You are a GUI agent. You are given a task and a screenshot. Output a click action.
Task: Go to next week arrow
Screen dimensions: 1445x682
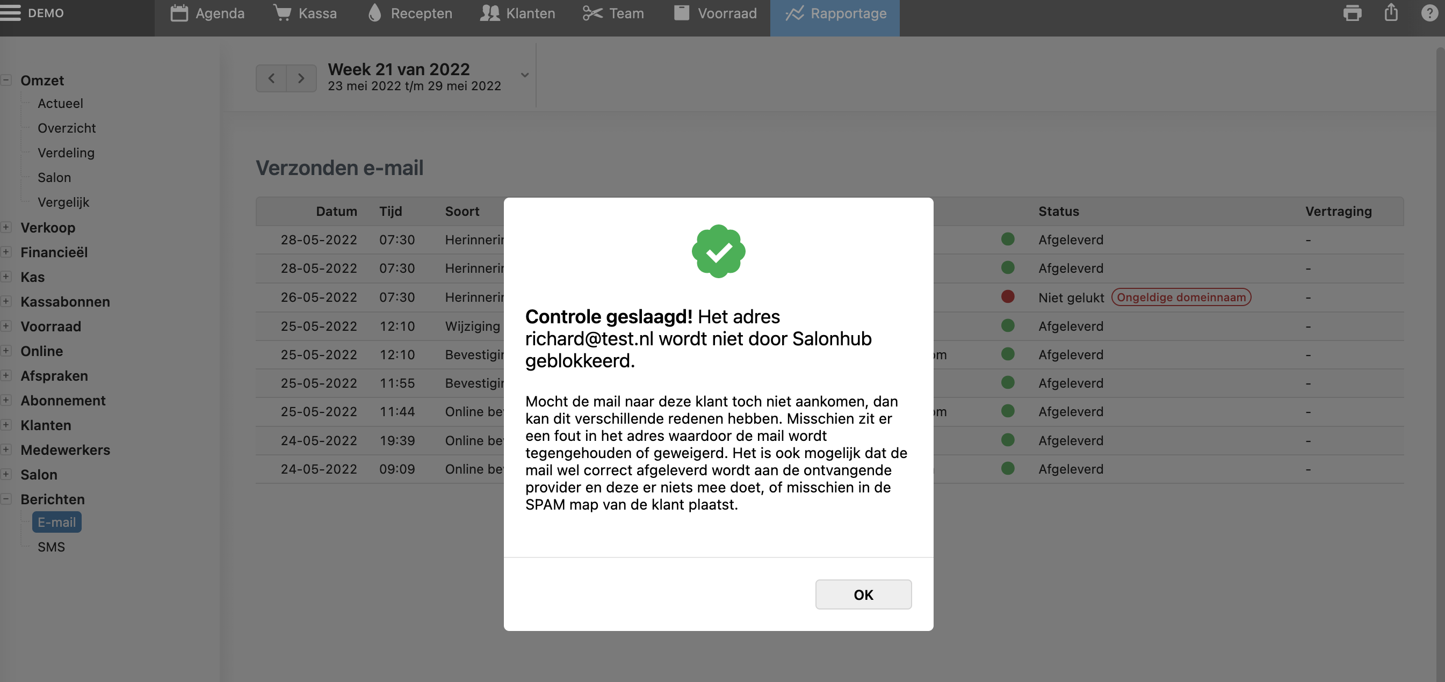[301, 78]
